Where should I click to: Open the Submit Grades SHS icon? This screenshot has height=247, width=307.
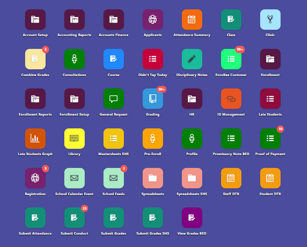(153, 218)
